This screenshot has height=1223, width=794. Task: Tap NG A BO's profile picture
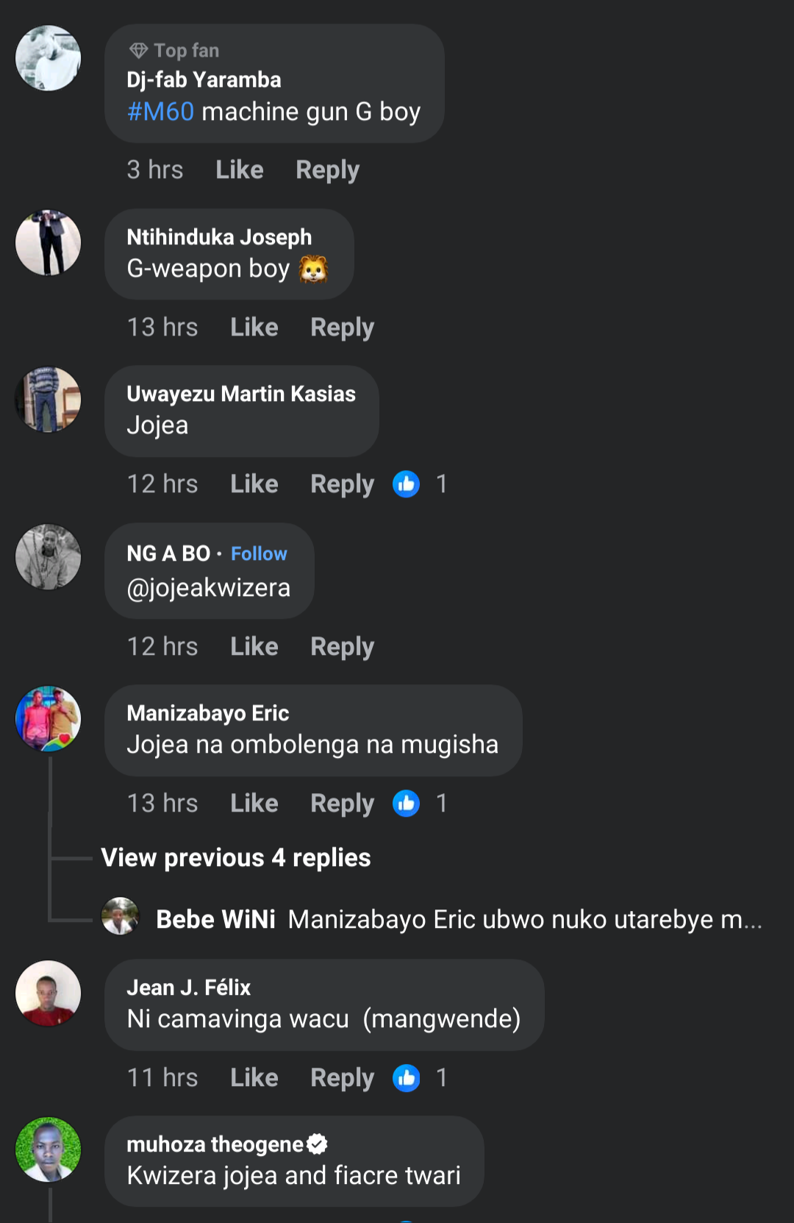pos(49,557)
